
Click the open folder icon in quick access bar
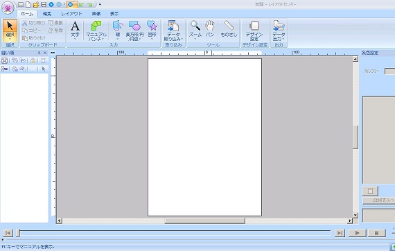coord(36,5)
